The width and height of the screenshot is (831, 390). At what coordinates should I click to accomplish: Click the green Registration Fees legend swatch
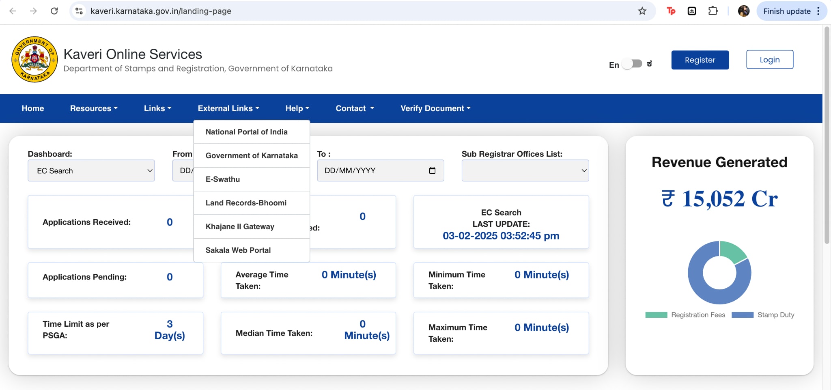(x=656, y=315)
